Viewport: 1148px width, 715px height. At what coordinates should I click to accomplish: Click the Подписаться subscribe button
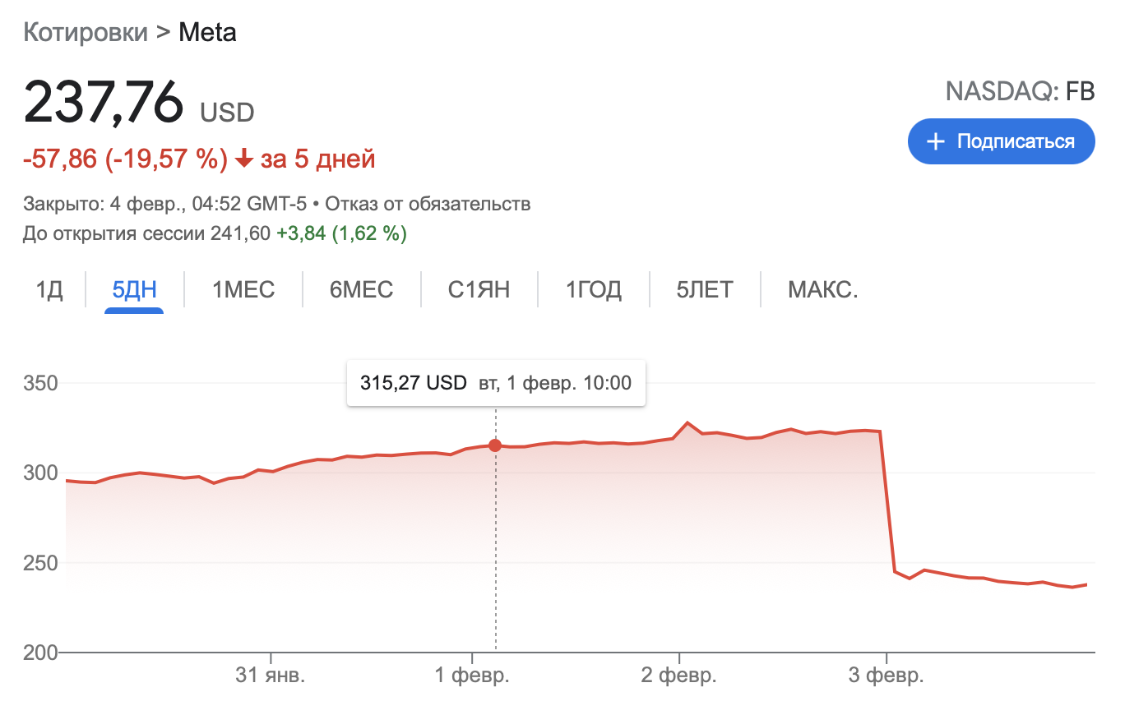(1001, 141)
